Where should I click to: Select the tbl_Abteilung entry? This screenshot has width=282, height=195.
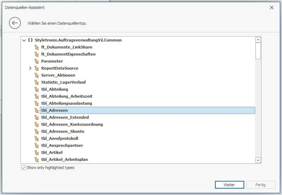tap(55, 89)
